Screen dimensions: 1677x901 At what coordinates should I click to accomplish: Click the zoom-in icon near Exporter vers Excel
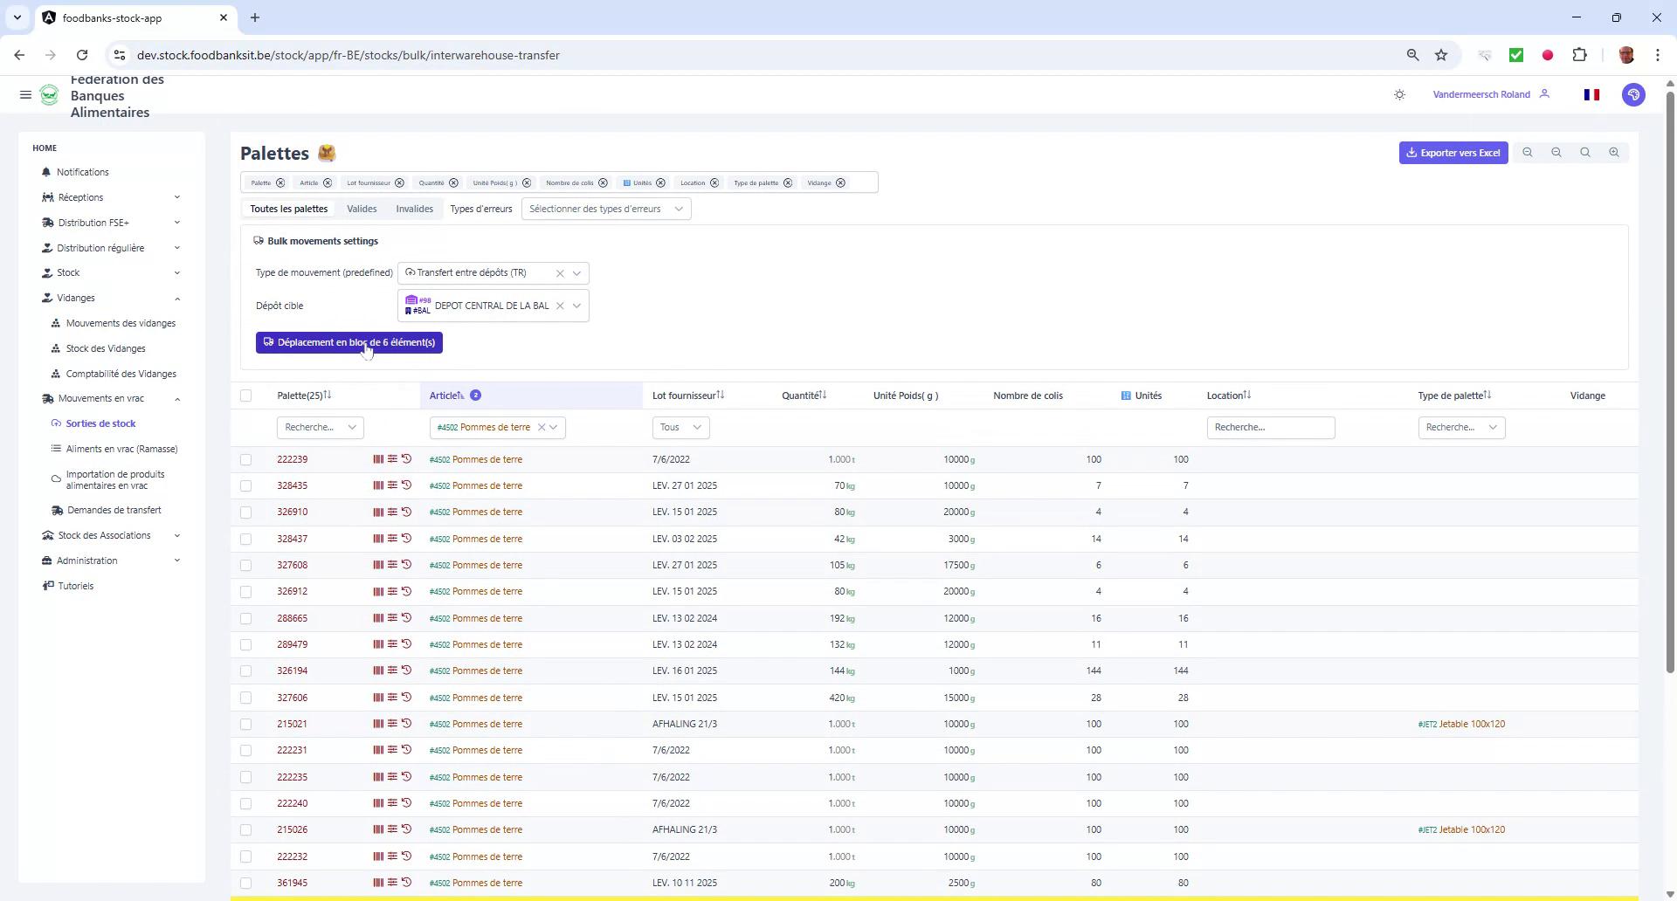(x=1614, y=153)
